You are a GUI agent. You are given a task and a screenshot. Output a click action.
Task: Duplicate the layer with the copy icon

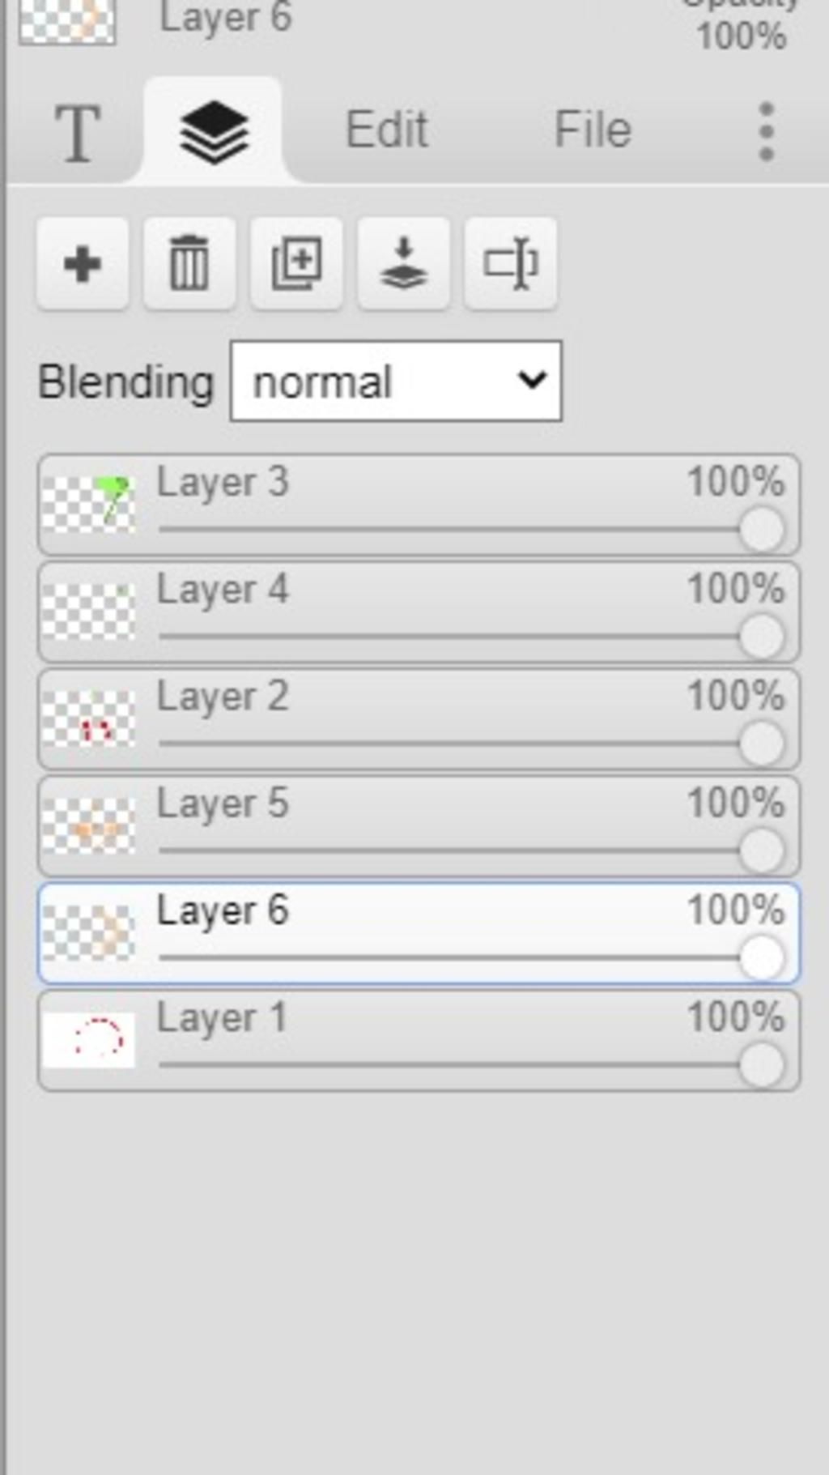point(296,263)
